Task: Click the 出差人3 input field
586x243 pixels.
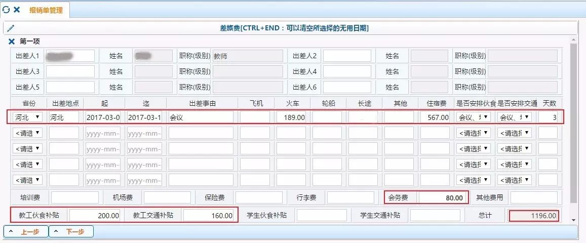Action: [70, 71]
